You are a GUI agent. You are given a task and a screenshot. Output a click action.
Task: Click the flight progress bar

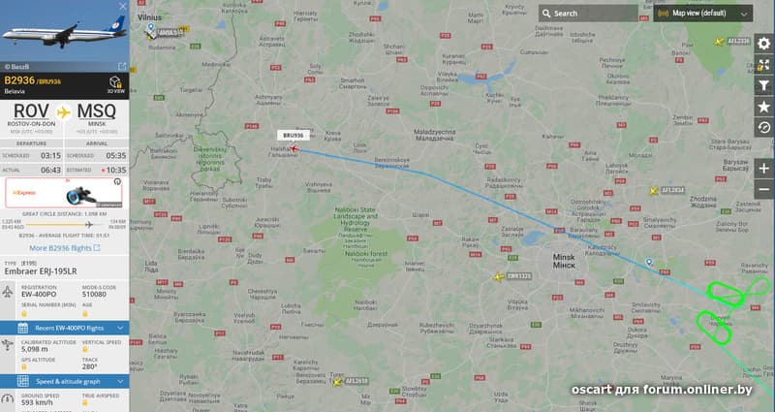[x=64, y=225]
